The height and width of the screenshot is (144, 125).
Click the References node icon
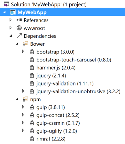[19, 20]
